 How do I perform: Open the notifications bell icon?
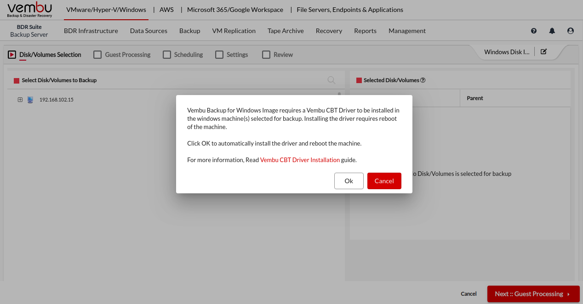pyautogui.click(x=552, y=31)
